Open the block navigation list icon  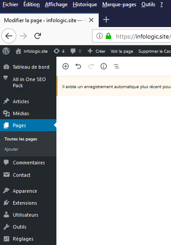116,66
